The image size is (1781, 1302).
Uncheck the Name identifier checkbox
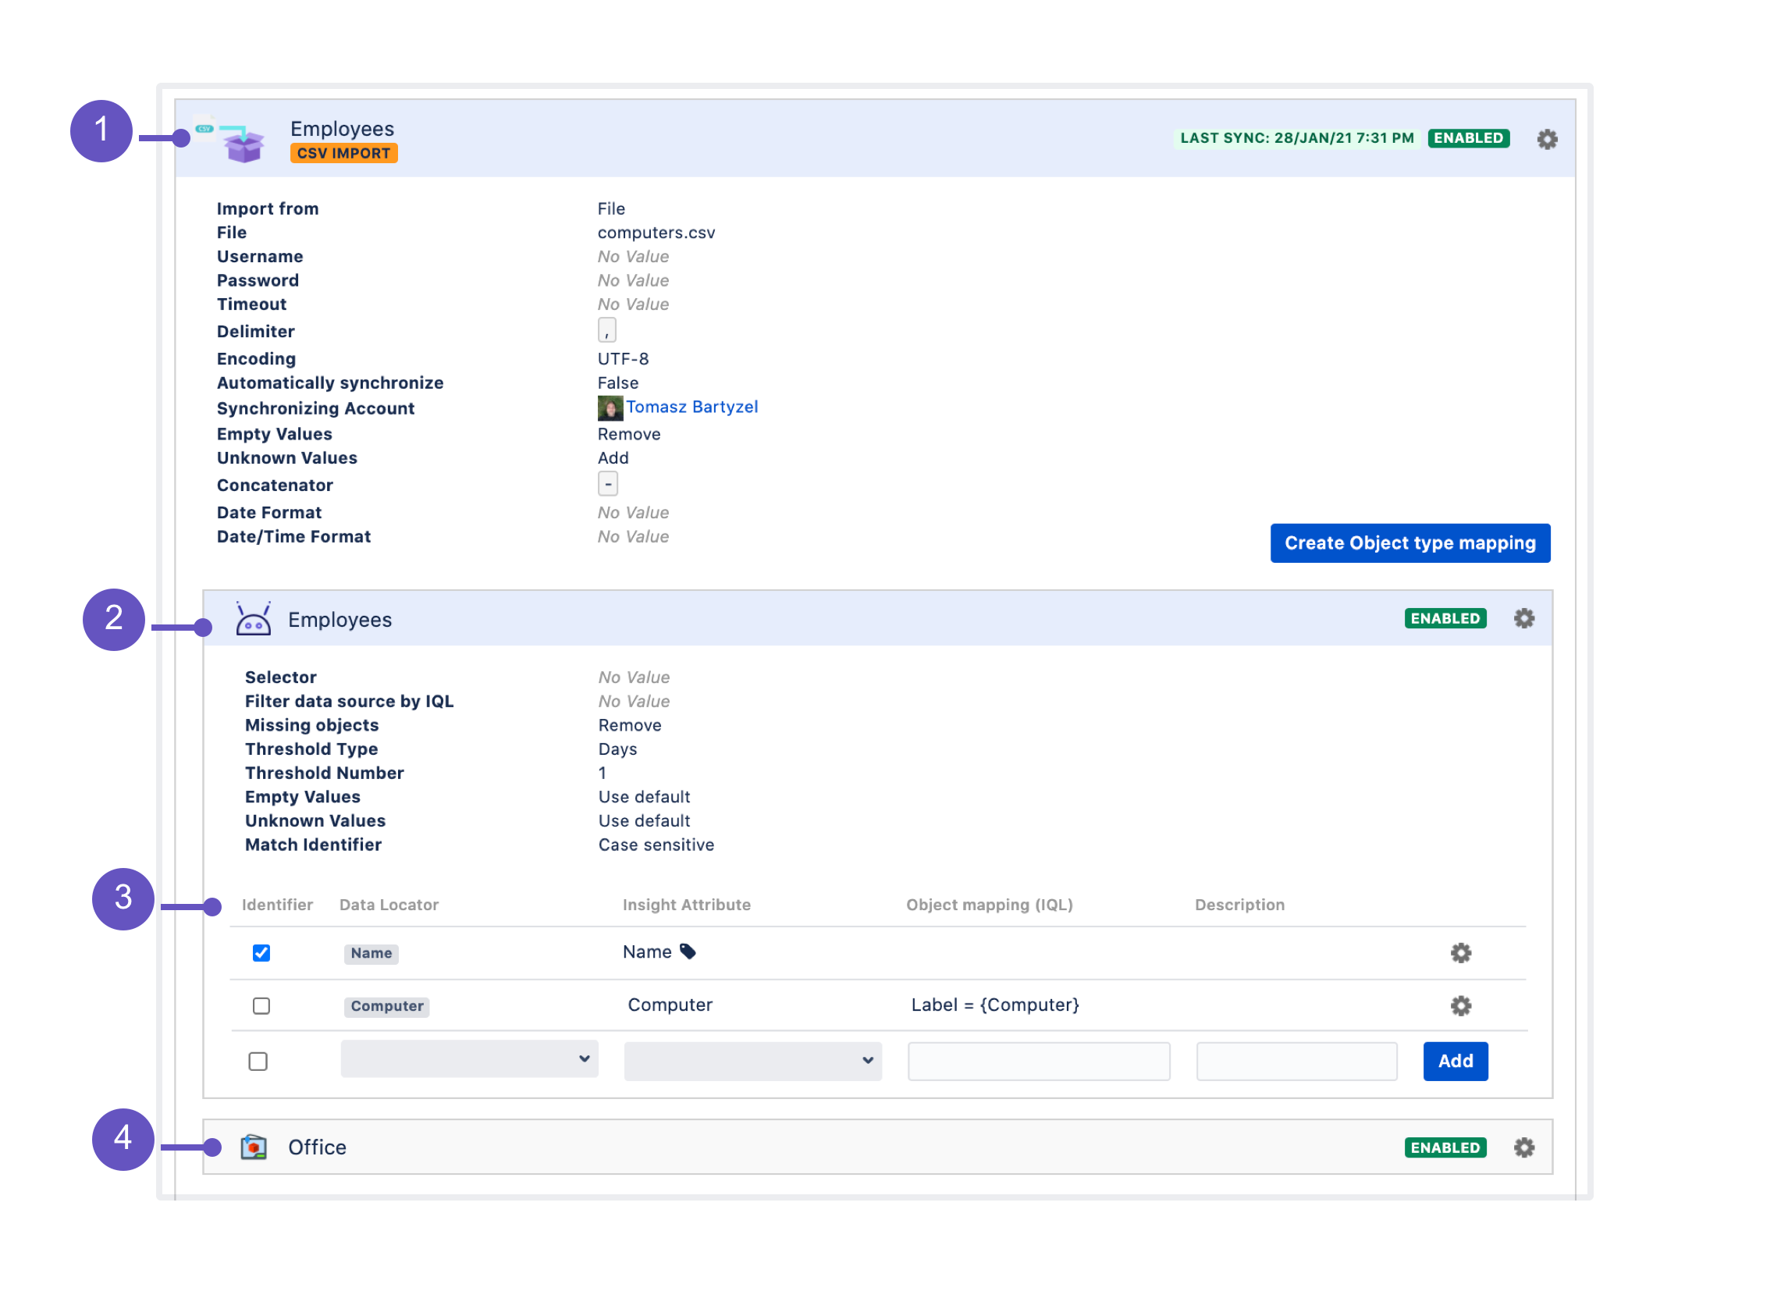click(261, 953)
